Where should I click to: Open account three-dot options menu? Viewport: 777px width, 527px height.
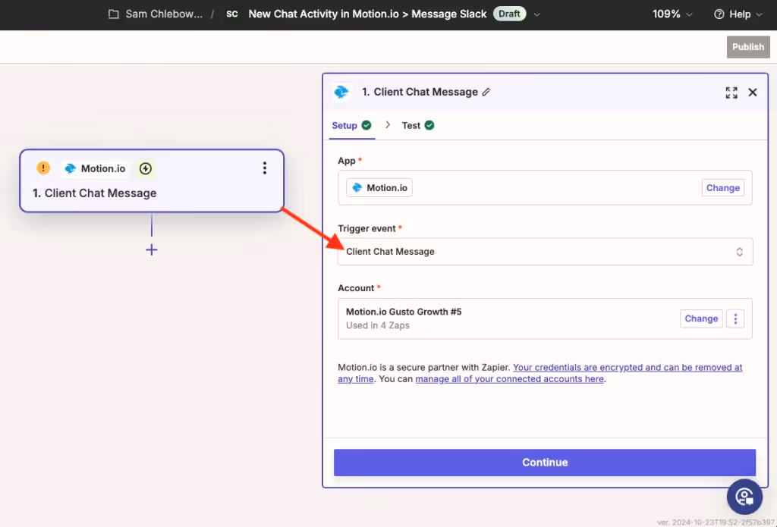[735, 318]
